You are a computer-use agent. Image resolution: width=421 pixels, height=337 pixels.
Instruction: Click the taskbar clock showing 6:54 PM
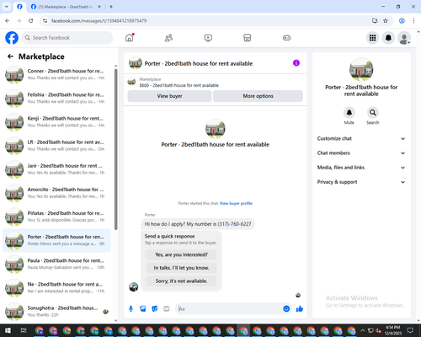pos(392,330)
